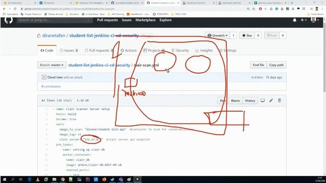This screenshot has width=326, height=183.
Task: Delete this file with trash icon
Action: click(x=280, y=101)
